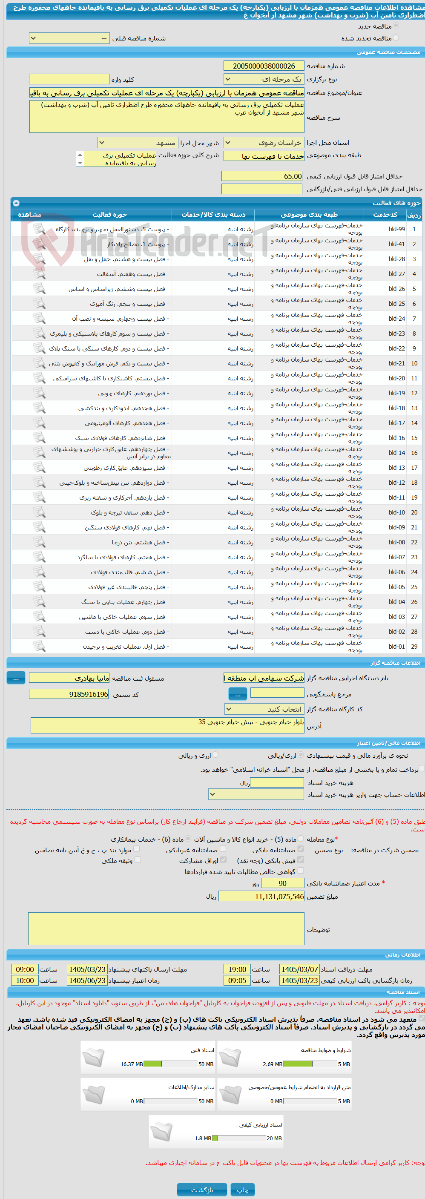Open the view icon for row bld-24
425x1199 pixels.
coord(39,318)
